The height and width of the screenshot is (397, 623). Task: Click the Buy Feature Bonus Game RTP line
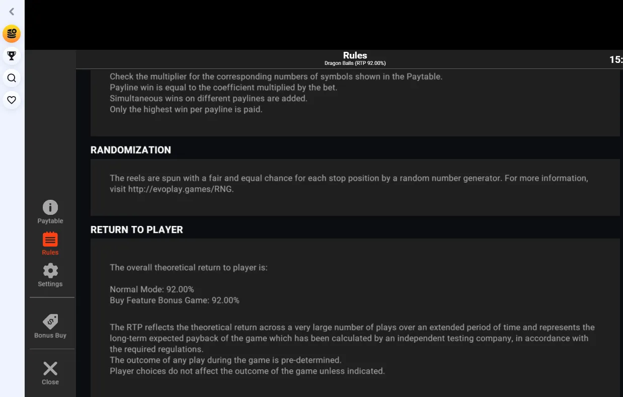coord(175,300)
